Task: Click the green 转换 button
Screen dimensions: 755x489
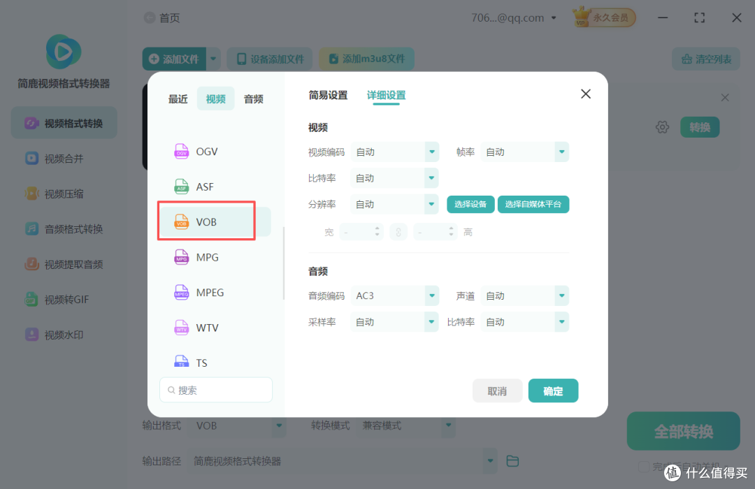Action: (x=700, y=127)
